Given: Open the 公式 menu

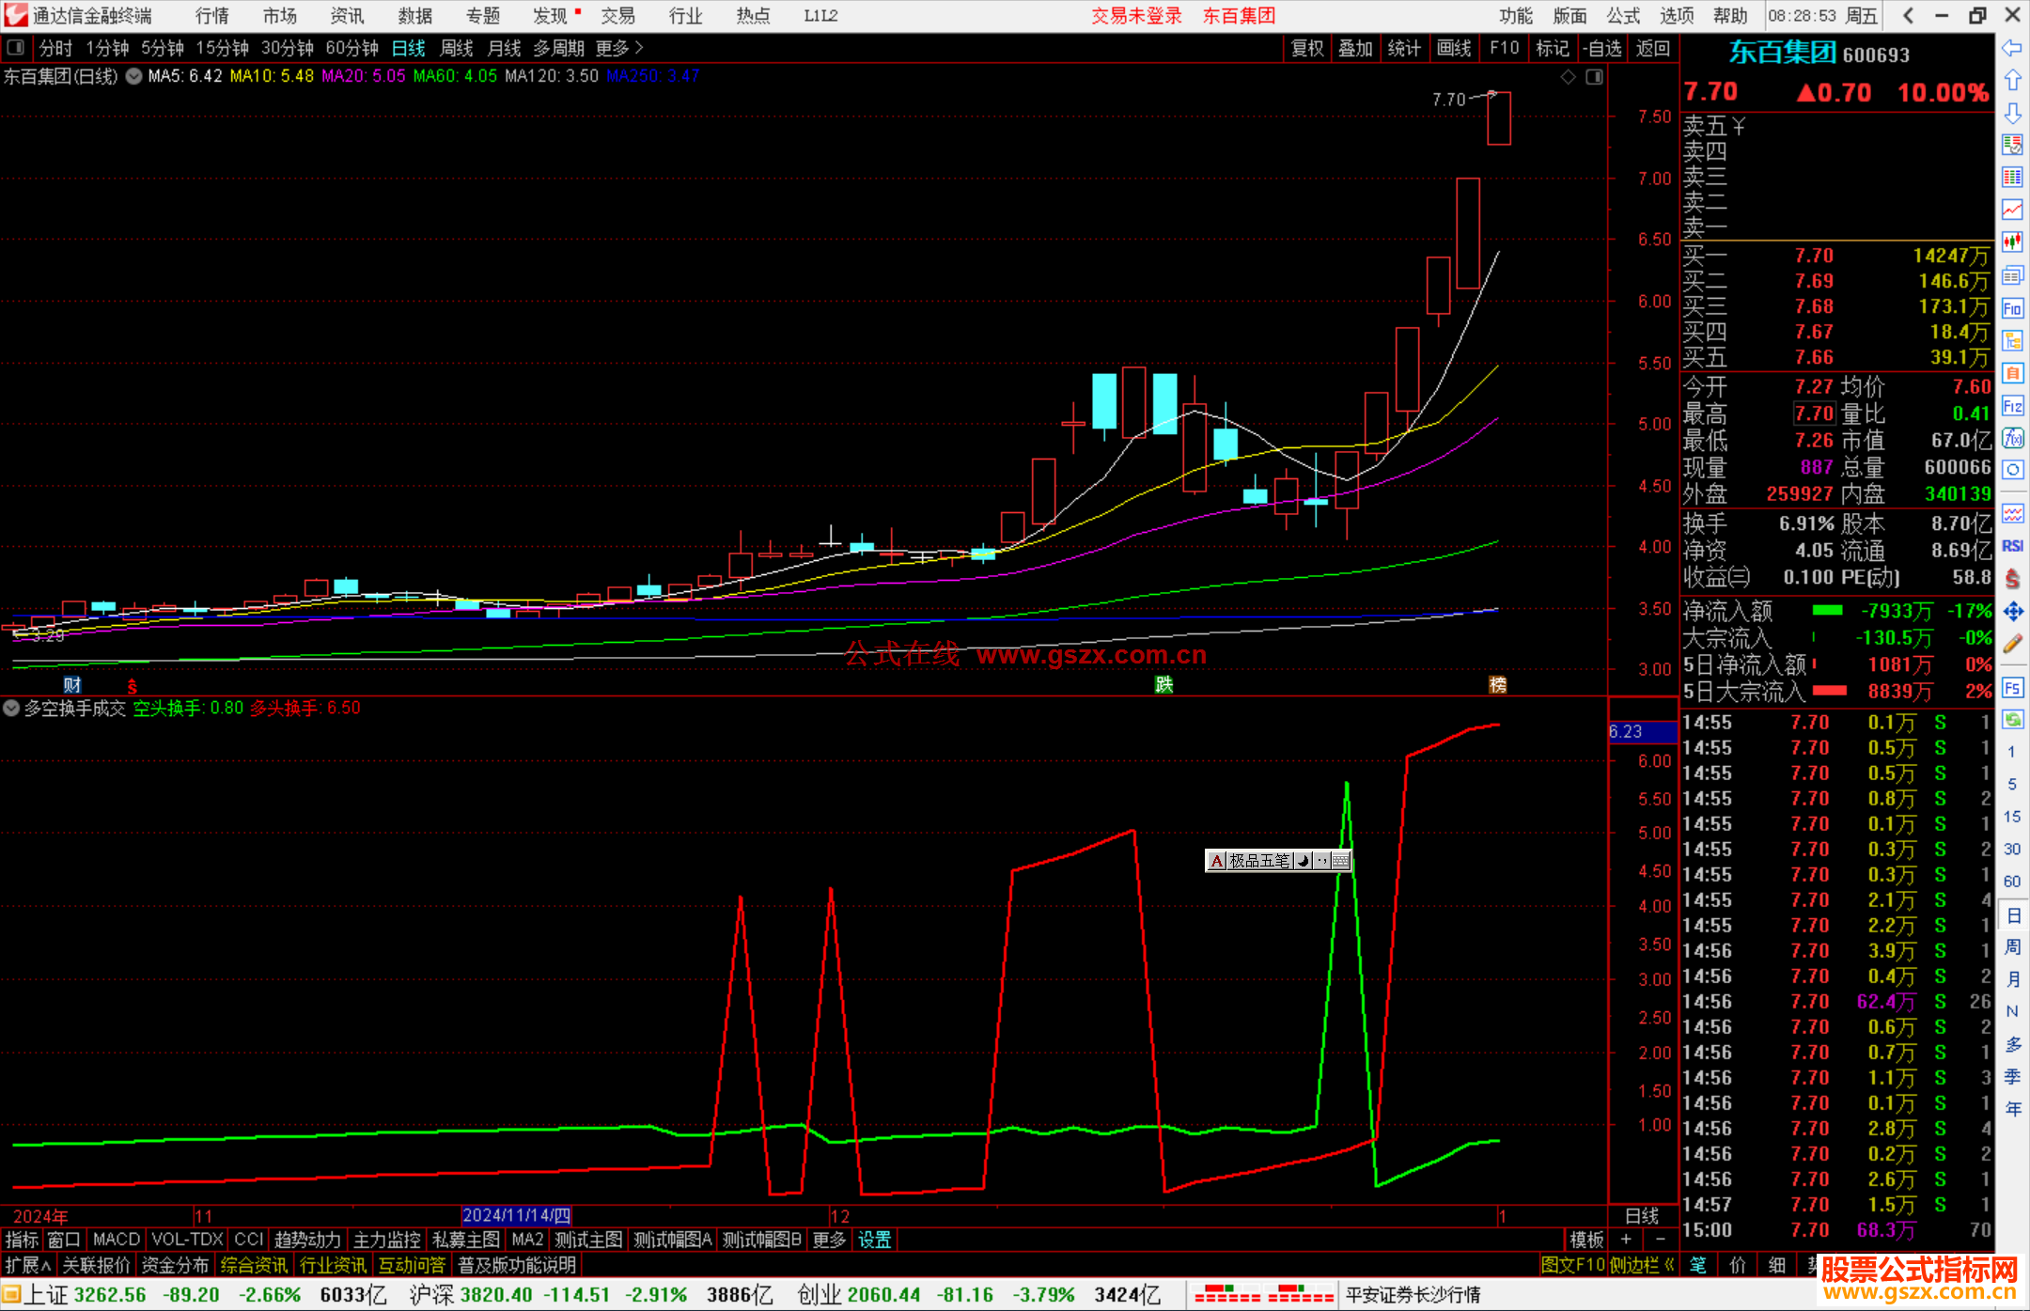Looking at the screenshot, I should click(1623, 16).
